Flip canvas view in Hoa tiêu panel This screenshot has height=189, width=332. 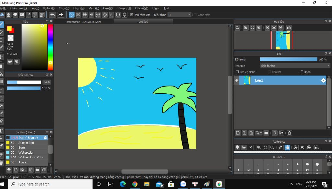(x=289, y=28)
